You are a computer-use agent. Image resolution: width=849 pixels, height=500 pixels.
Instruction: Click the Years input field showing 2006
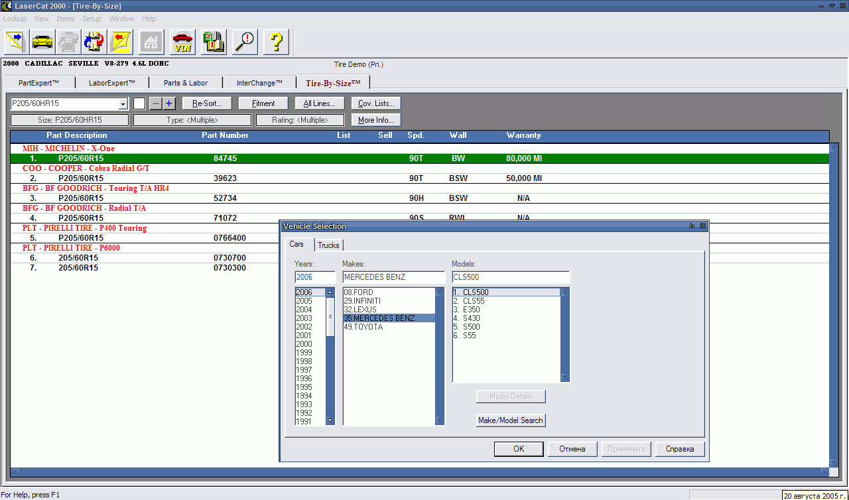315,277
